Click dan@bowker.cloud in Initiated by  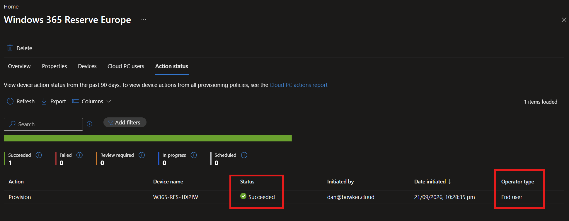tap(351, 197)
